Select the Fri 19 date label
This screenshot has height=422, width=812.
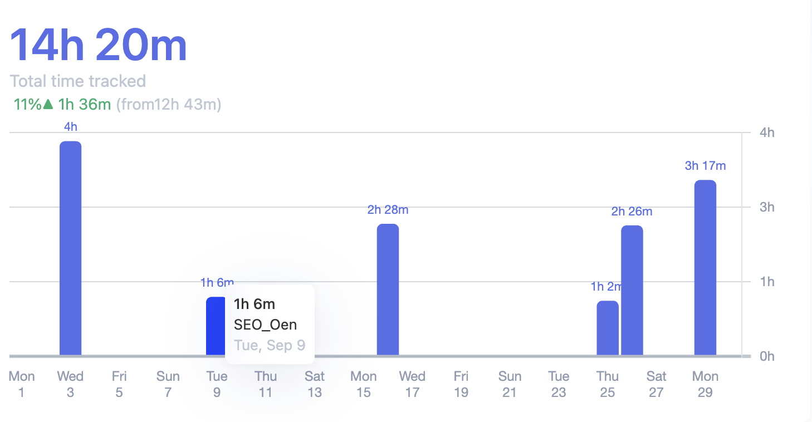coord(461,384)
